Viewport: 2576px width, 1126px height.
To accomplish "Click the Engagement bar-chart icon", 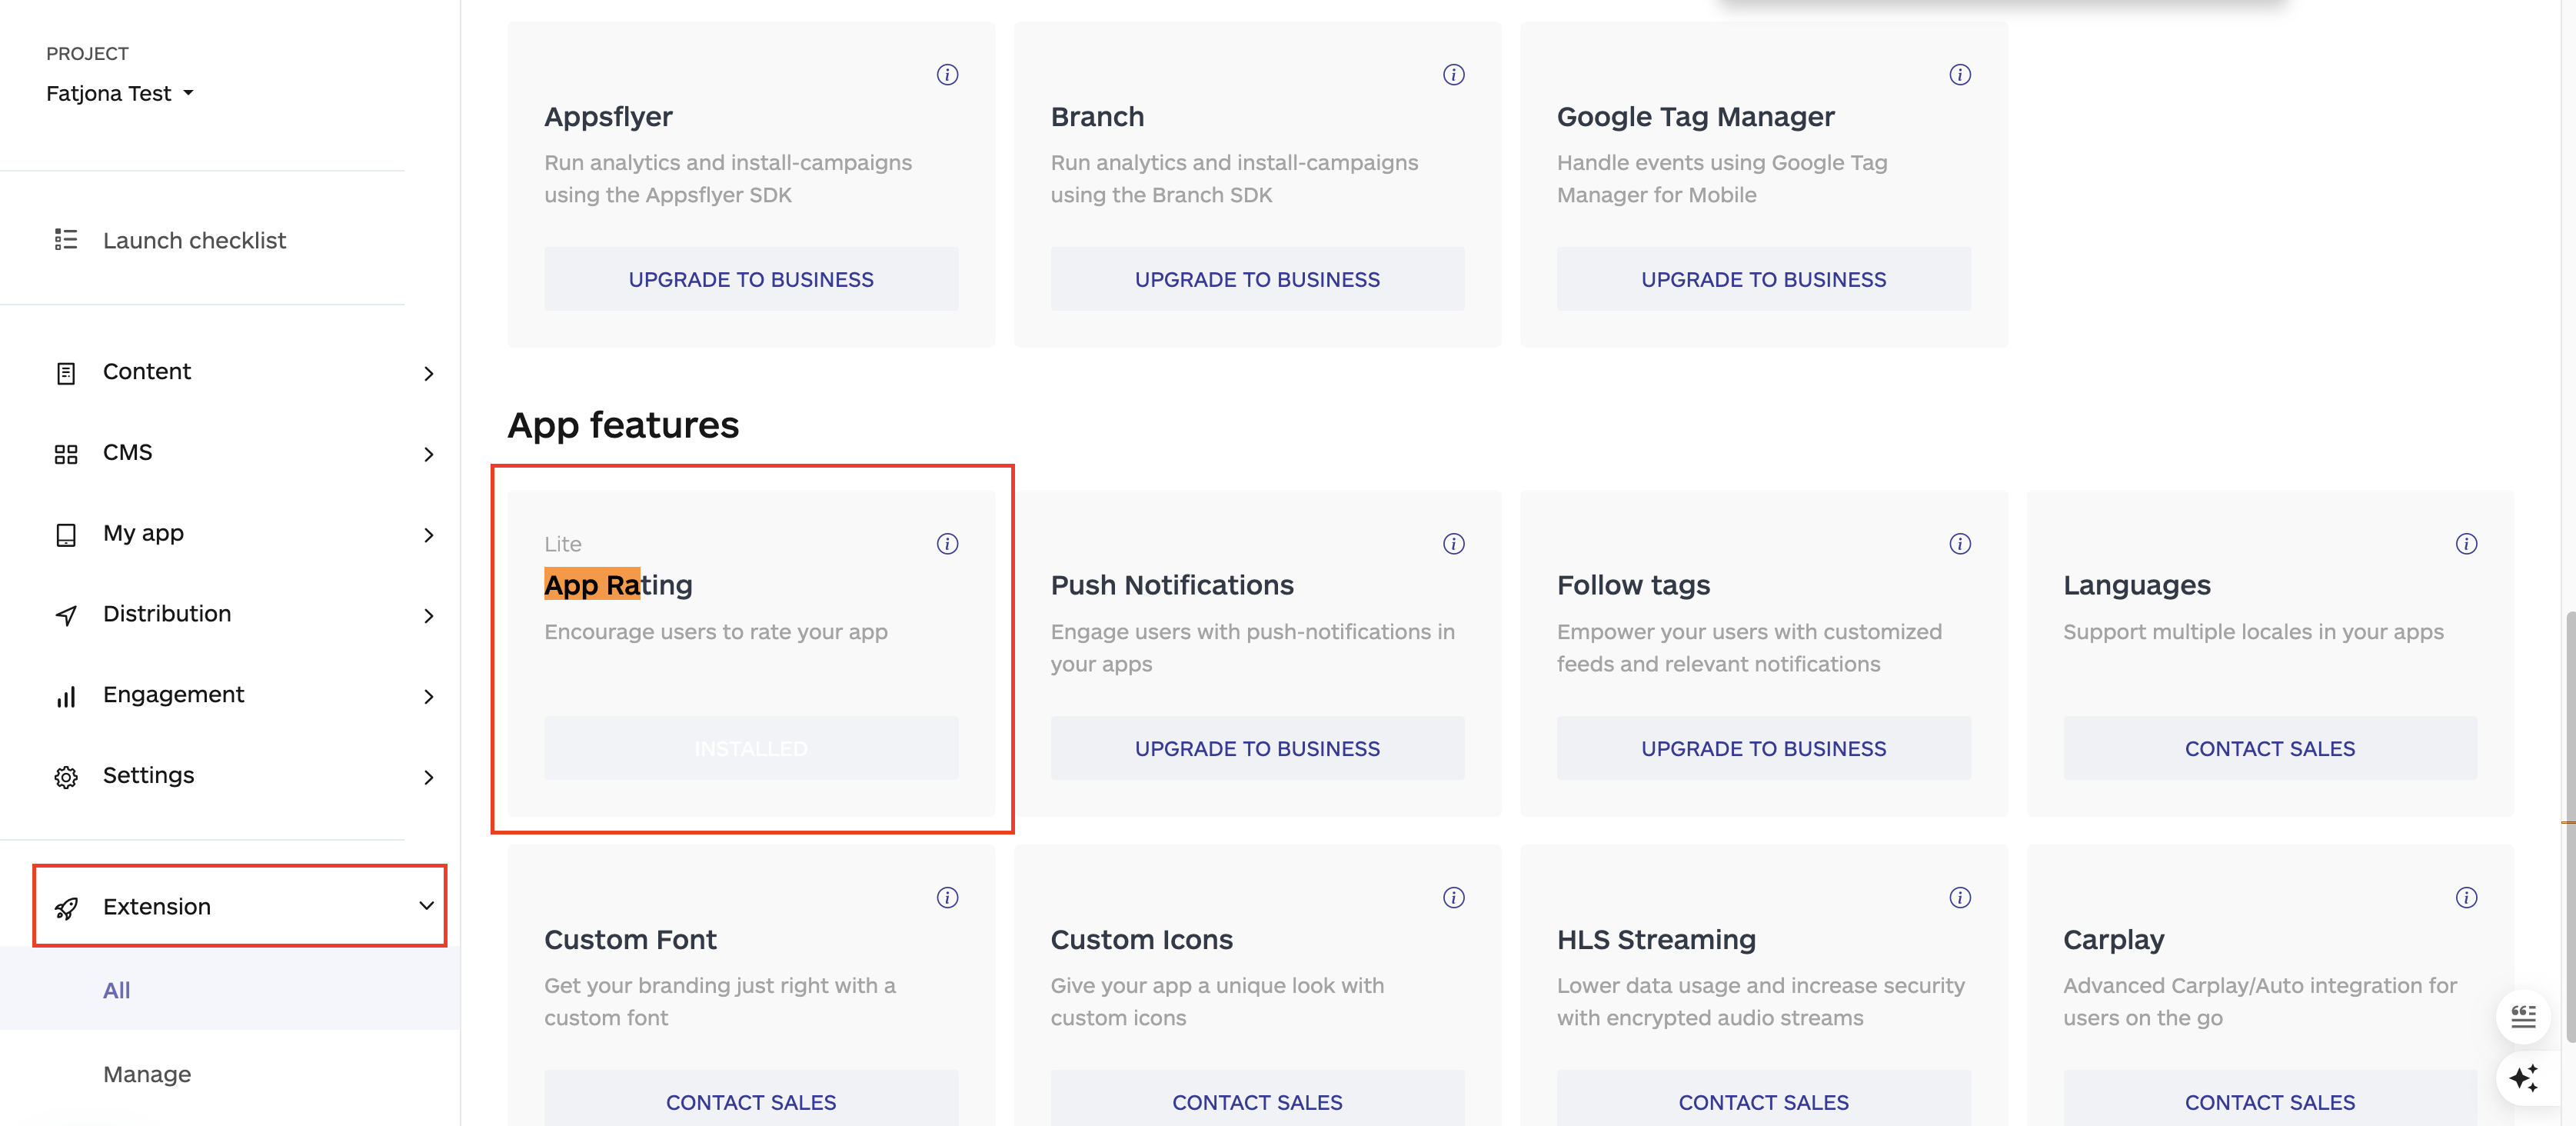I will click(66, 695).
